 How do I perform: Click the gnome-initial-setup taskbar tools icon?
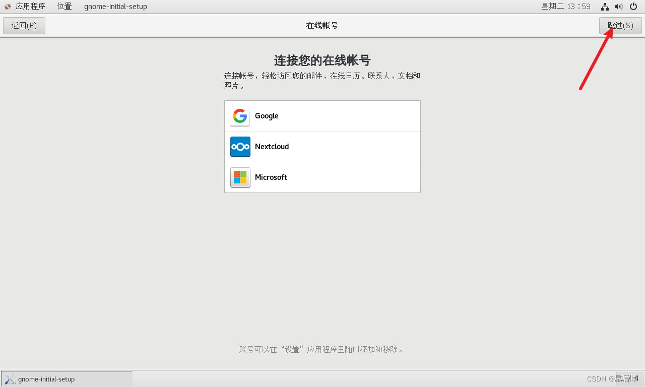pos(10,379)
